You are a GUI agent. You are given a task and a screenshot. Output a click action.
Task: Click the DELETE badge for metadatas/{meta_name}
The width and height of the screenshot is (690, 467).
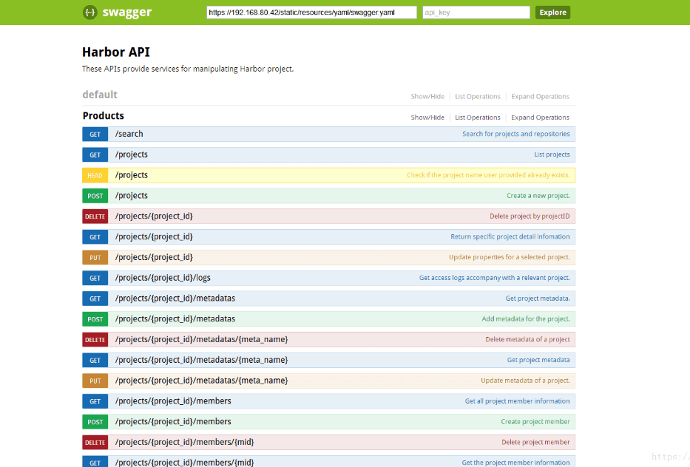pyautogui.click(x=95, y=340)
